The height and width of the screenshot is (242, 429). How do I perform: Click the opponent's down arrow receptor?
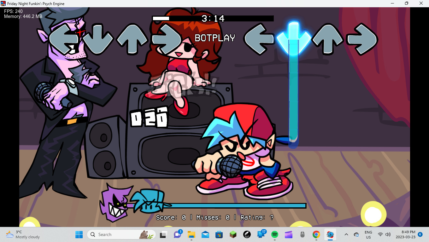click(98, 39)
